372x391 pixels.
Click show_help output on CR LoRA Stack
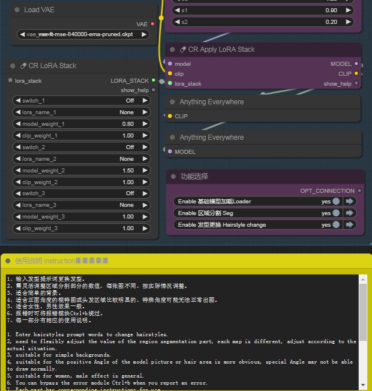[153, 90]
